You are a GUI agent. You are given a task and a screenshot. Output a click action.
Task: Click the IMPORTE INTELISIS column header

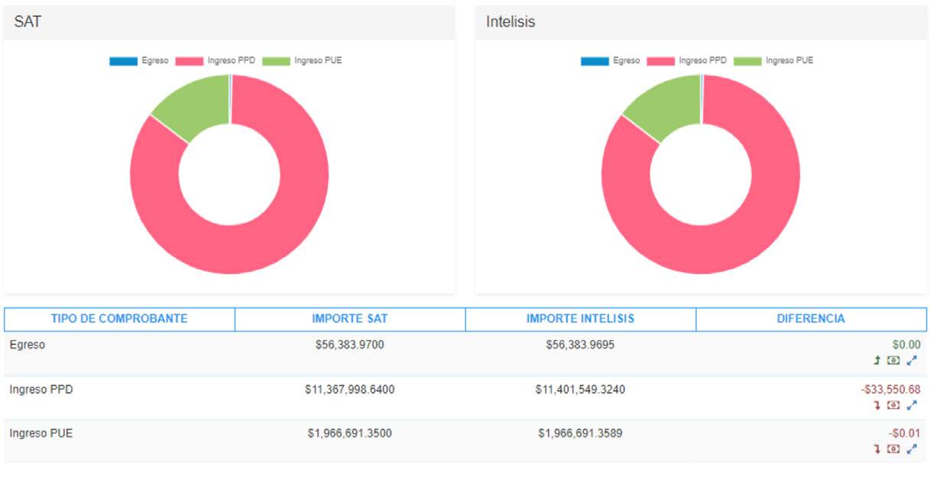point(580,319)
